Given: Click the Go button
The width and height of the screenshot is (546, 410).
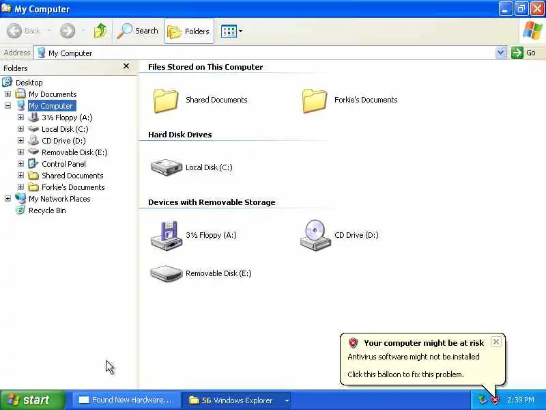Looking at the screenshot, I should pos(523,53).
